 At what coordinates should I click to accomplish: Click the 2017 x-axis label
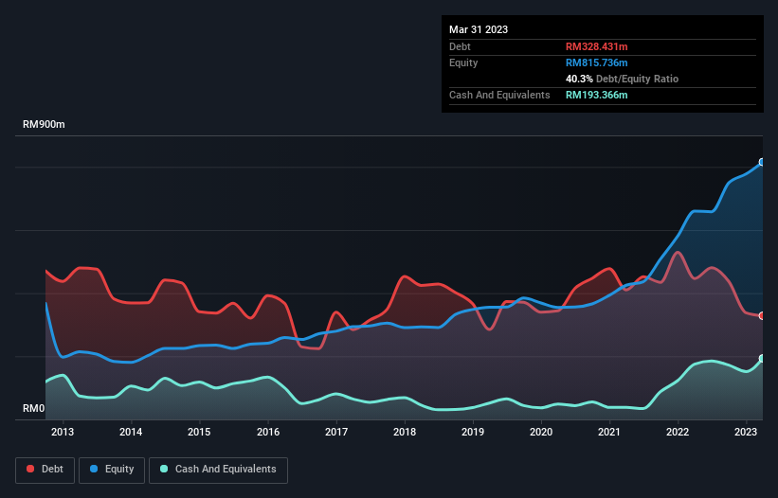[x=336, y=432]
